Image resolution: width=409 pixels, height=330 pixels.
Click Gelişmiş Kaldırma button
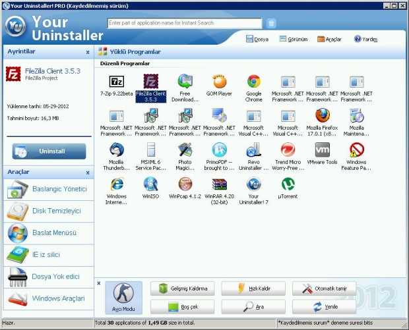point(182,289)
